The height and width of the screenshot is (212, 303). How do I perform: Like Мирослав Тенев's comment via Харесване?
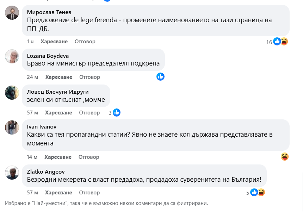click(54, 42)
